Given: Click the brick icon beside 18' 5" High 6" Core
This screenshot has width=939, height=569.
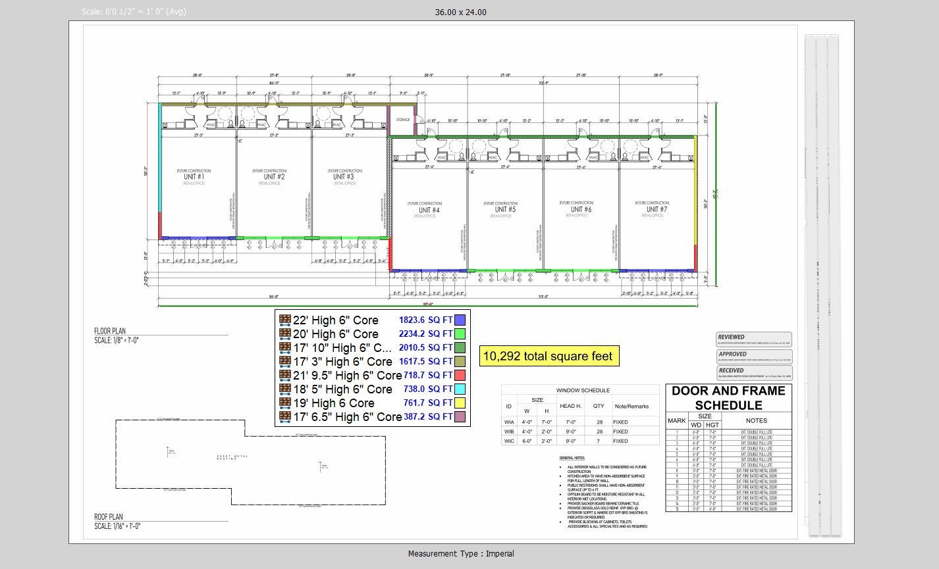Looking at the screenshot, I should [x=285, y=389].
